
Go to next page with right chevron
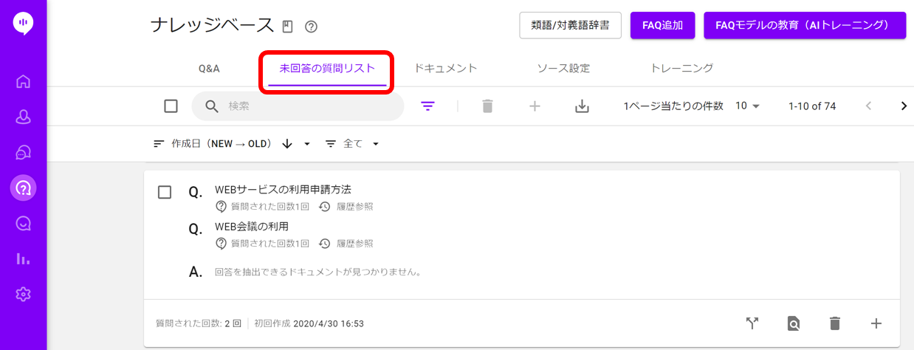[904, 106]
